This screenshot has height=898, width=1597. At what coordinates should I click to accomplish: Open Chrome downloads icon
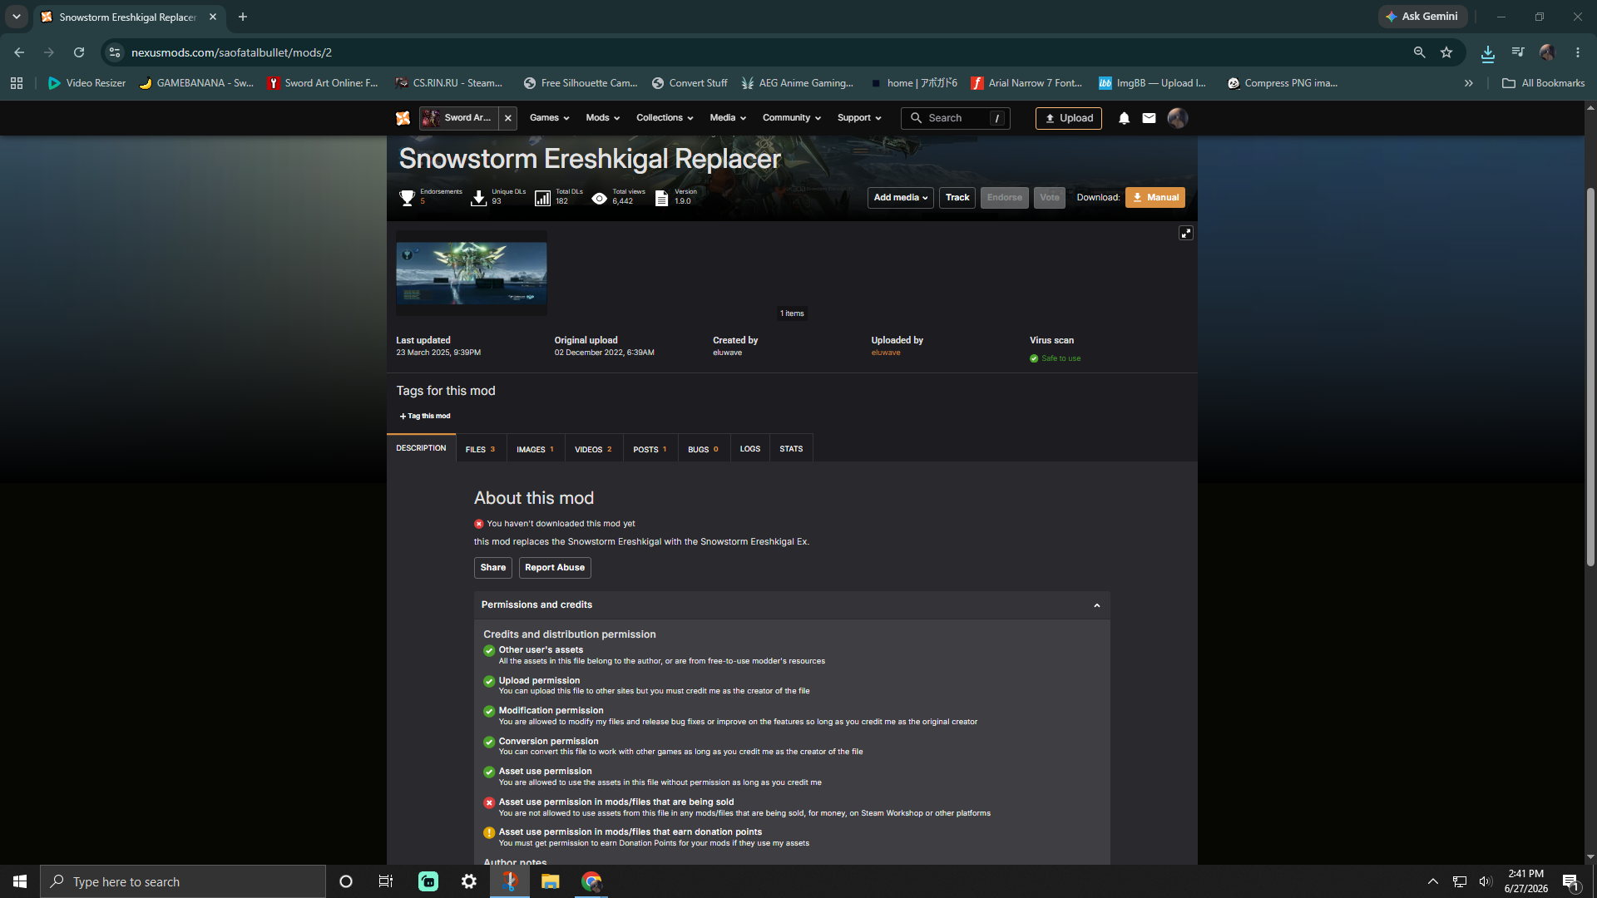point(1488,52)
